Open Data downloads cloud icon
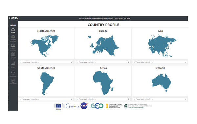197x124 pixels. coord(13,72)
